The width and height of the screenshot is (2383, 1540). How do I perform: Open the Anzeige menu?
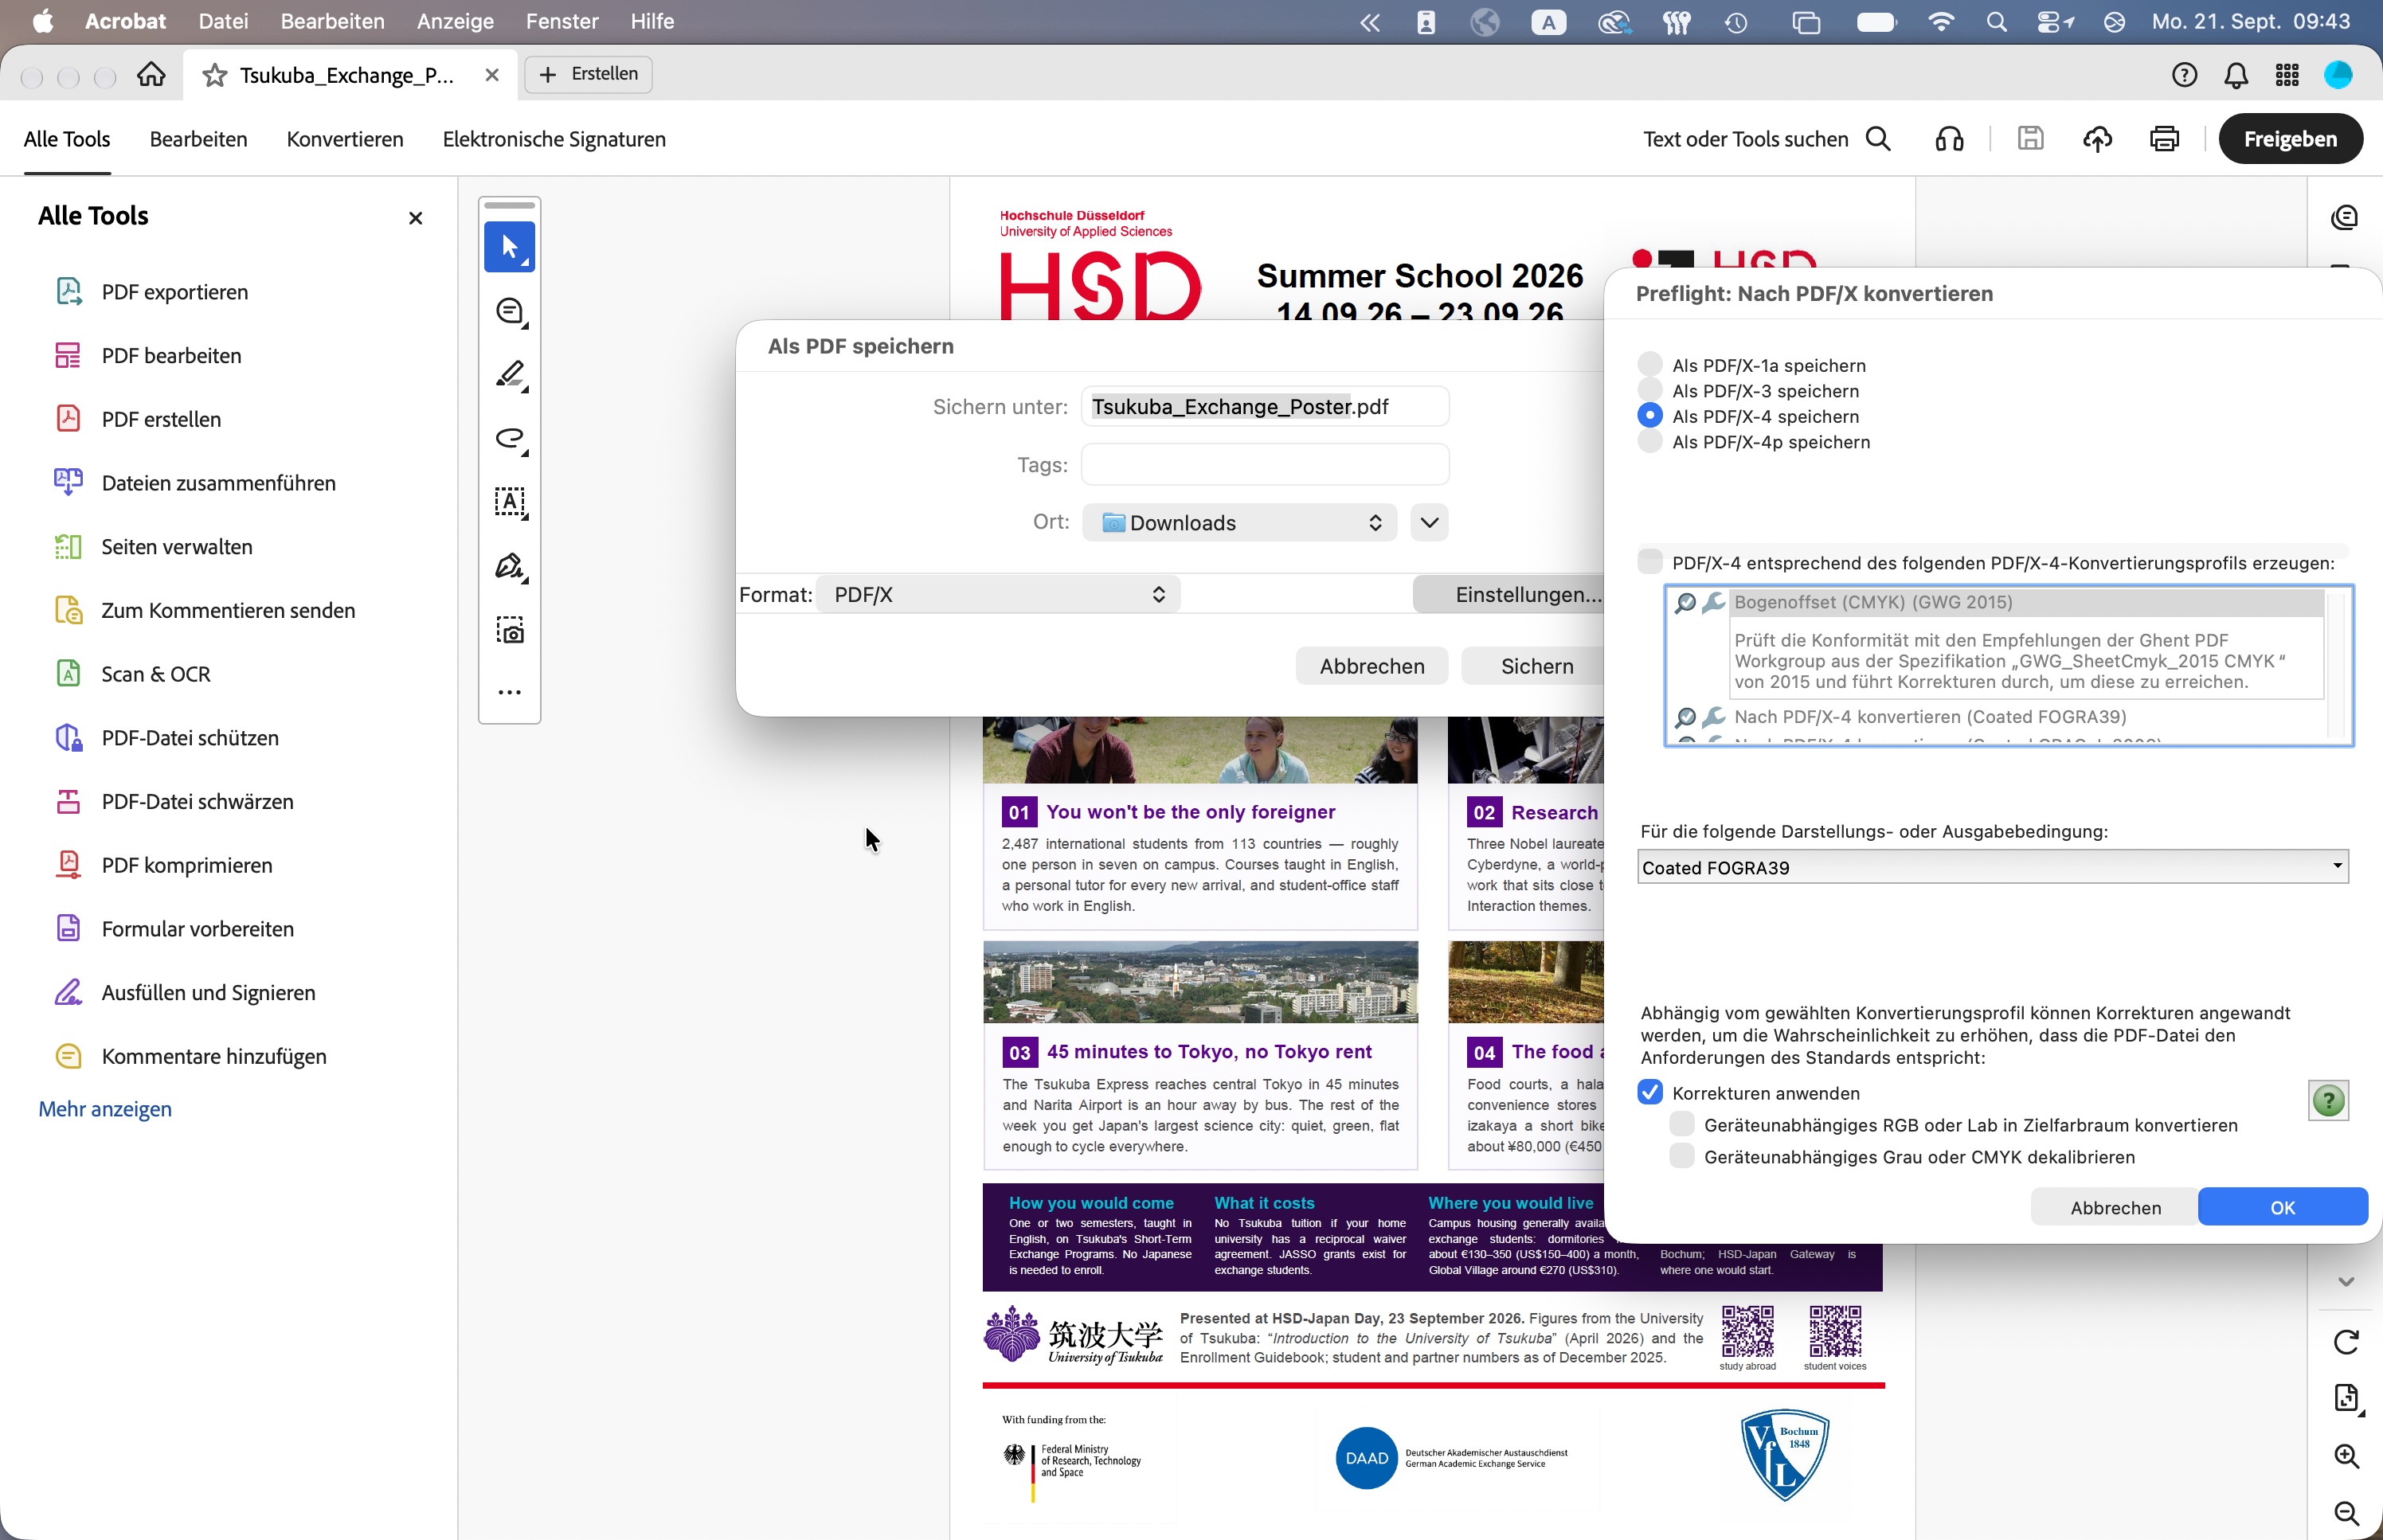[455, 21]
